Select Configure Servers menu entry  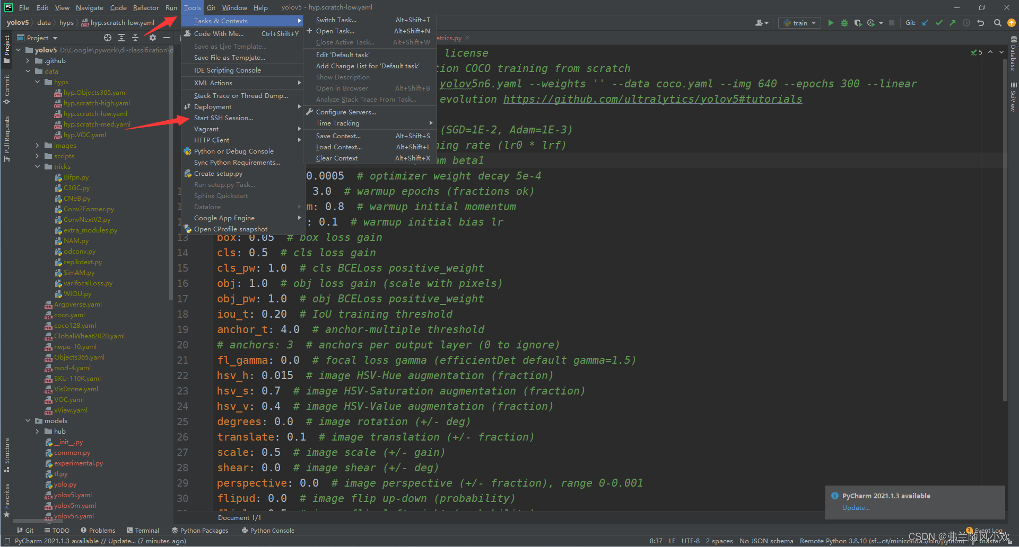(370, 112)
